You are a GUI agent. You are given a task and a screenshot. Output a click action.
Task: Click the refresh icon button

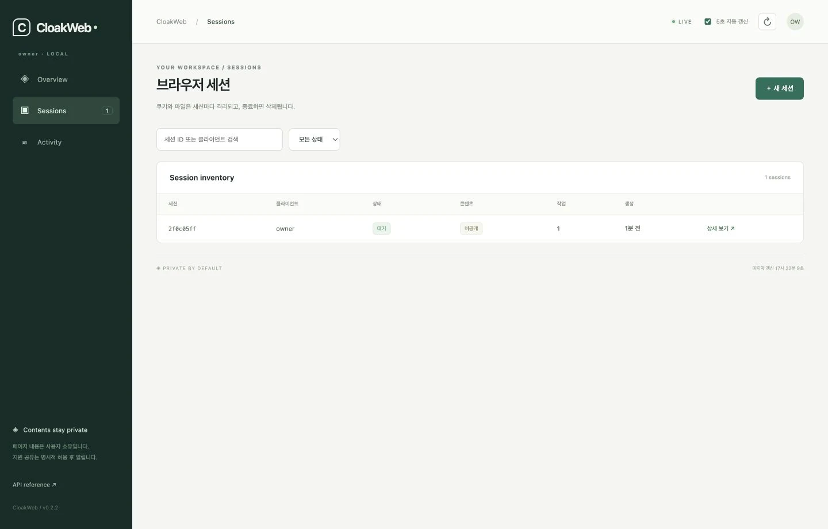pos(767,22)
